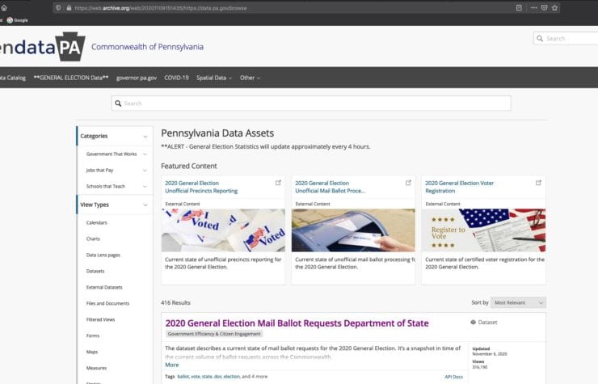Click the Voted stickers thumbnail image
Viewport: 598px width, 384px height.
[x=223, y=230]
